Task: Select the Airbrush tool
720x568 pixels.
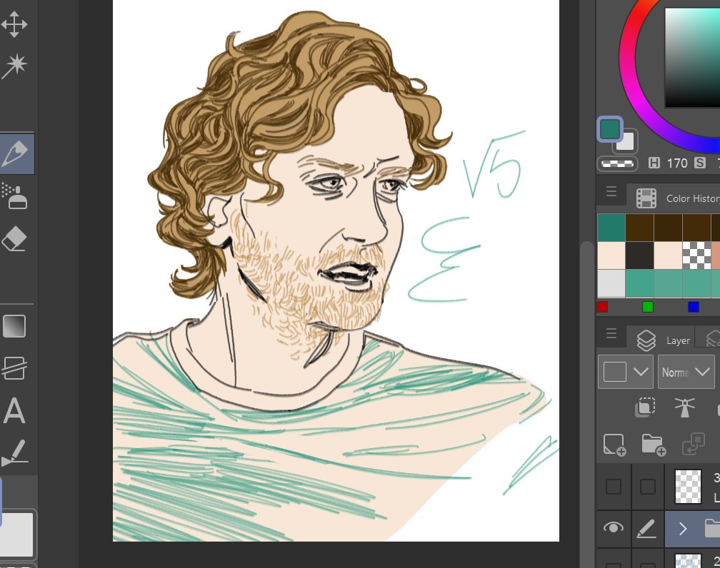Action: (15, 196)
